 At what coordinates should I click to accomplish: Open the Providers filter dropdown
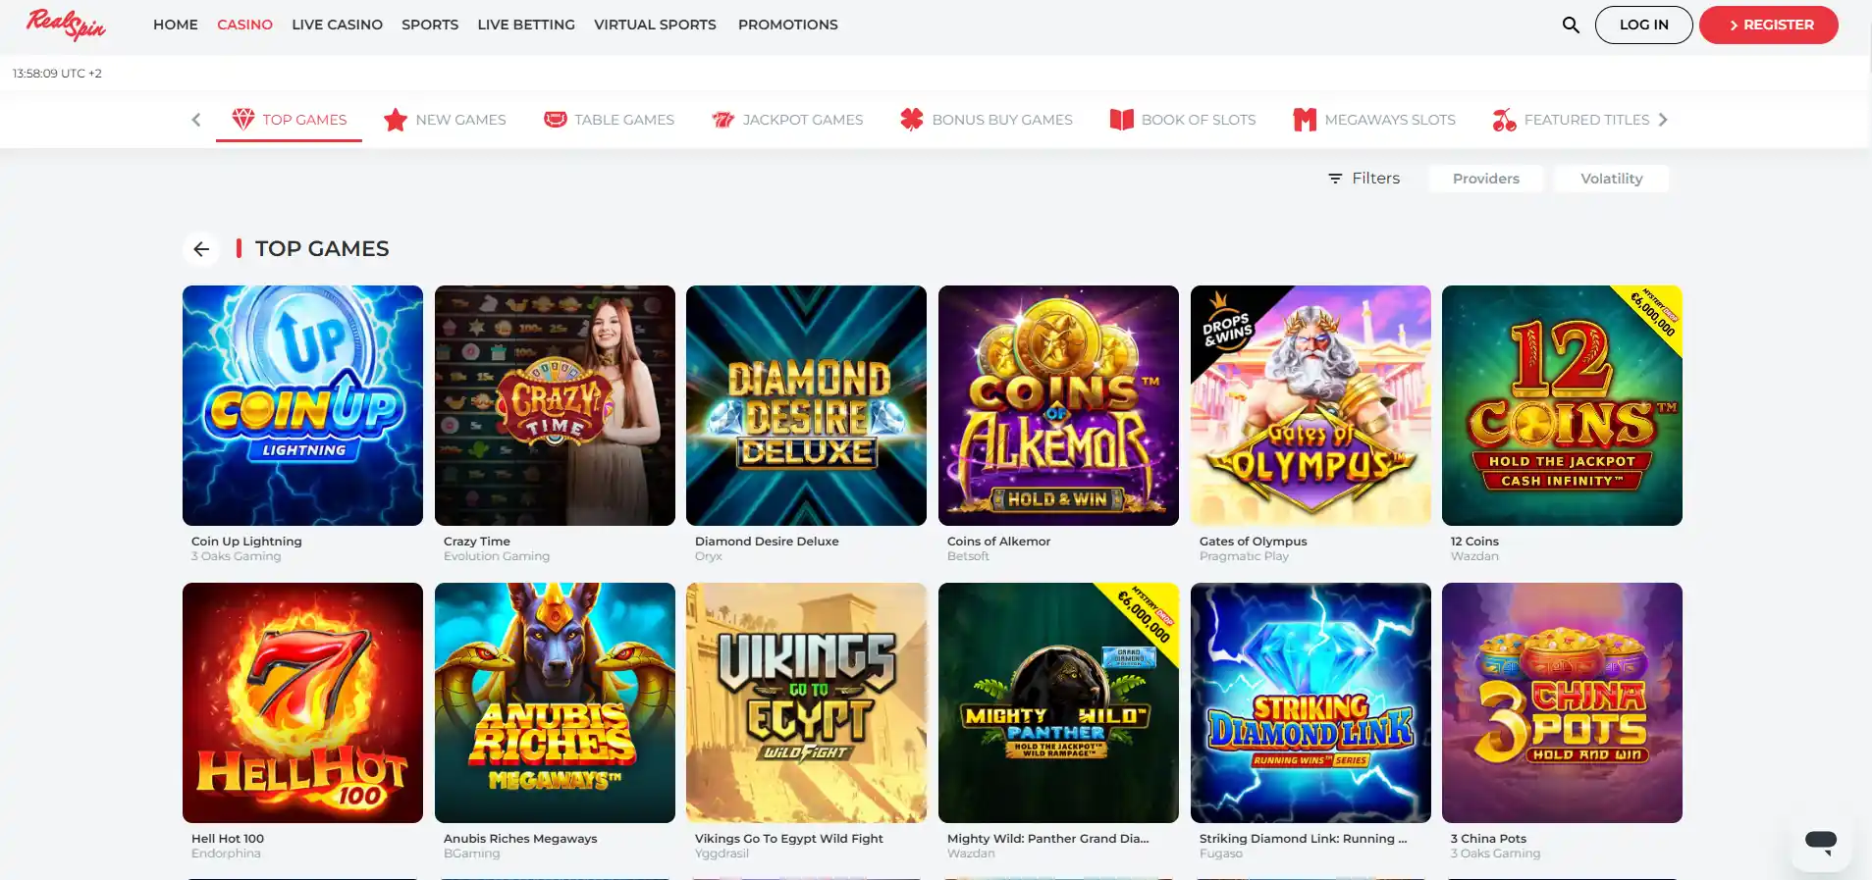pos(1486,179)
